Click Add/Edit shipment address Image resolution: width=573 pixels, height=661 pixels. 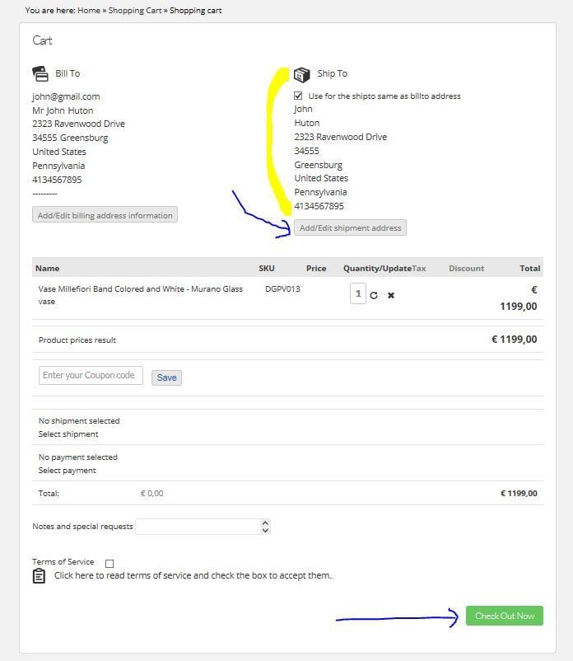(350, 227)
